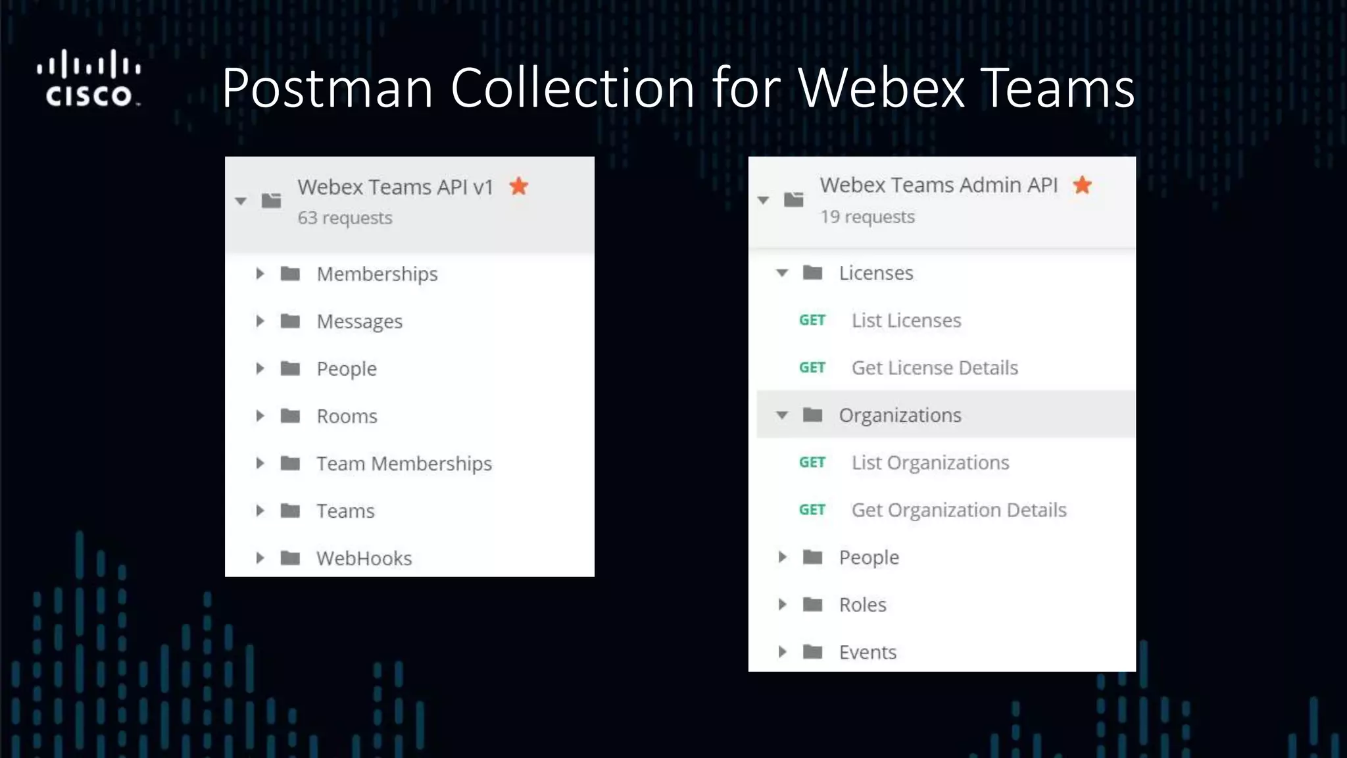Click the Cisco logo
Screen dimensions: 1347x758
pos(89,78)
